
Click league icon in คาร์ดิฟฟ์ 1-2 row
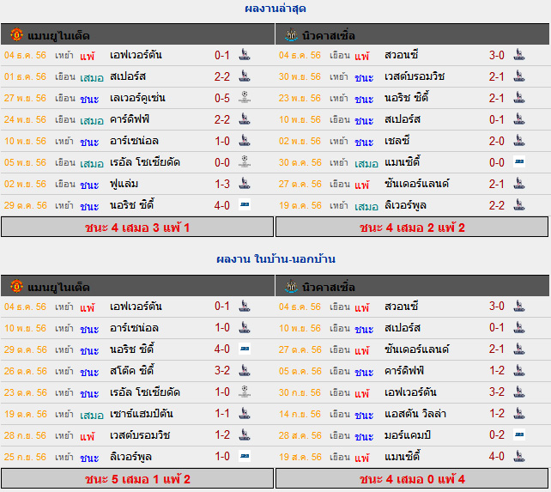pyautogui.click(x=519, y=370)
